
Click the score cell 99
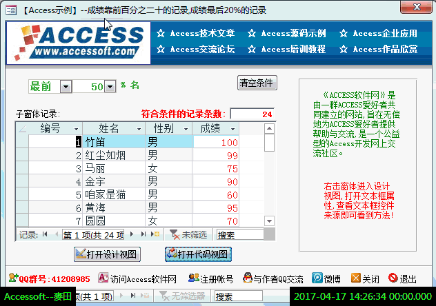216,155
